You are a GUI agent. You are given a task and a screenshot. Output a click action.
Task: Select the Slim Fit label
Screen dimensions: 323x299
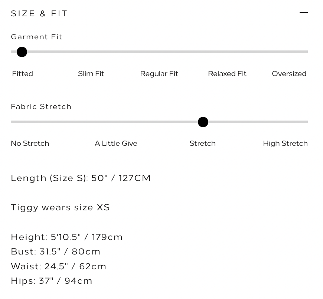coord(91,74)
